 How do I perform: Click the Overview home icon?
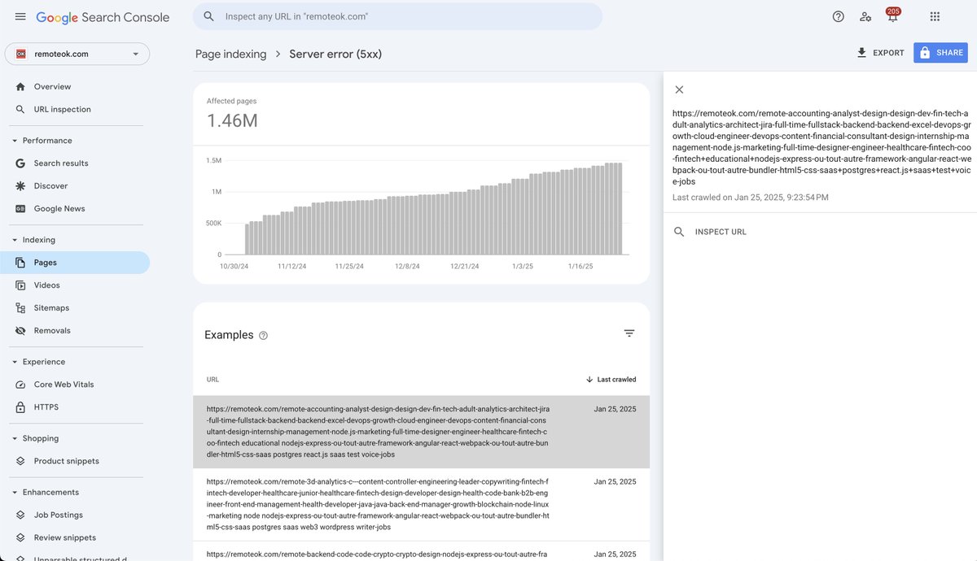pyautogui.click(x=20, y=87)
